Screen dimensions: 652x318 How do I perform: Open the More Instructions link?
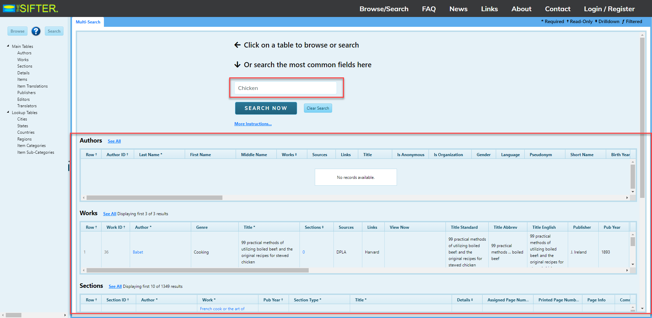[253, 124]
